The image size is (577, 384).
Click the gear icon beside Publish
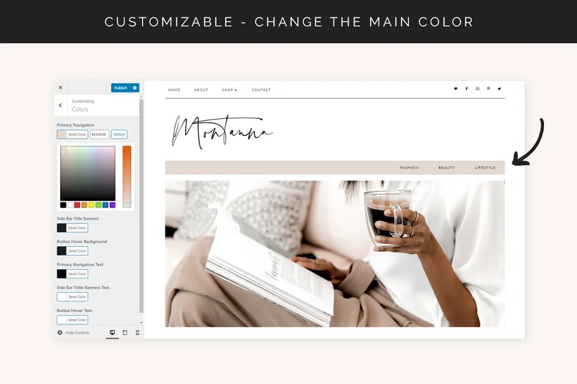[x=134, y=88]
